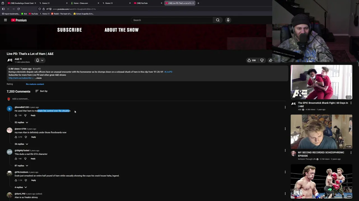
Task: Dislike the comment by @PRLOutdoors
Action: 26,180
